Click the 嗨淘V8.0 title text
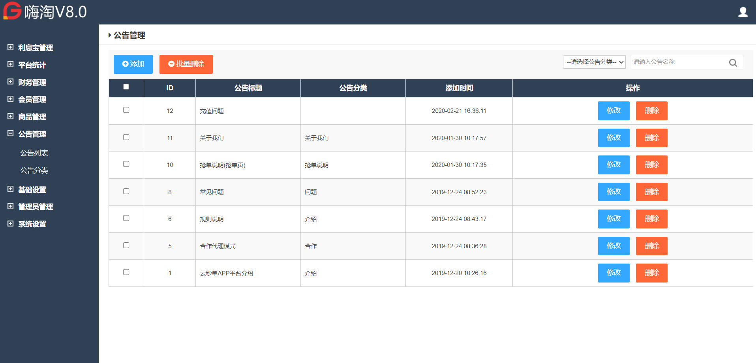756x363 pixels. tap(55, 12)
